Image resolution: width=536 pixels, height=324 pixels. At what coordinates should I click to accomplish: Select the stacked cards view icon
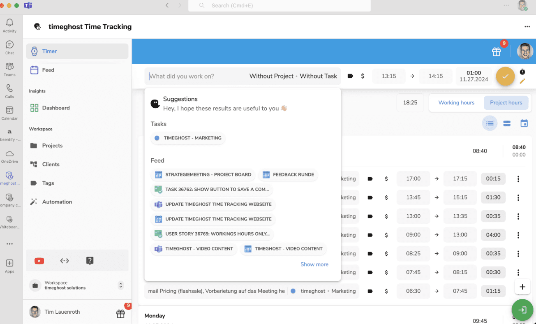(x=507, y=123)
